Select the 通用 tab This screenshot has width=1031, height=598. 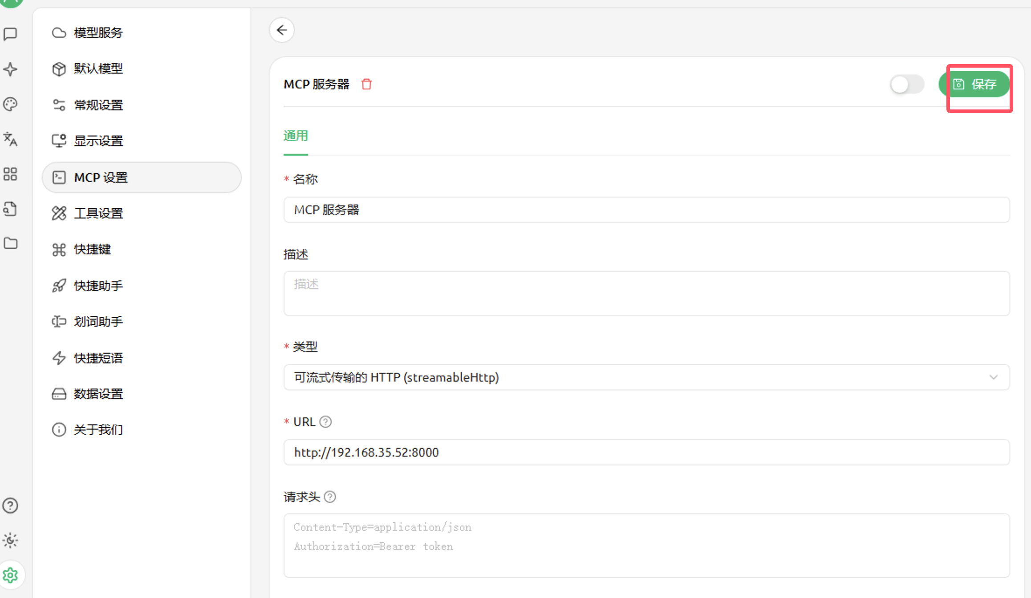[296, 136]
